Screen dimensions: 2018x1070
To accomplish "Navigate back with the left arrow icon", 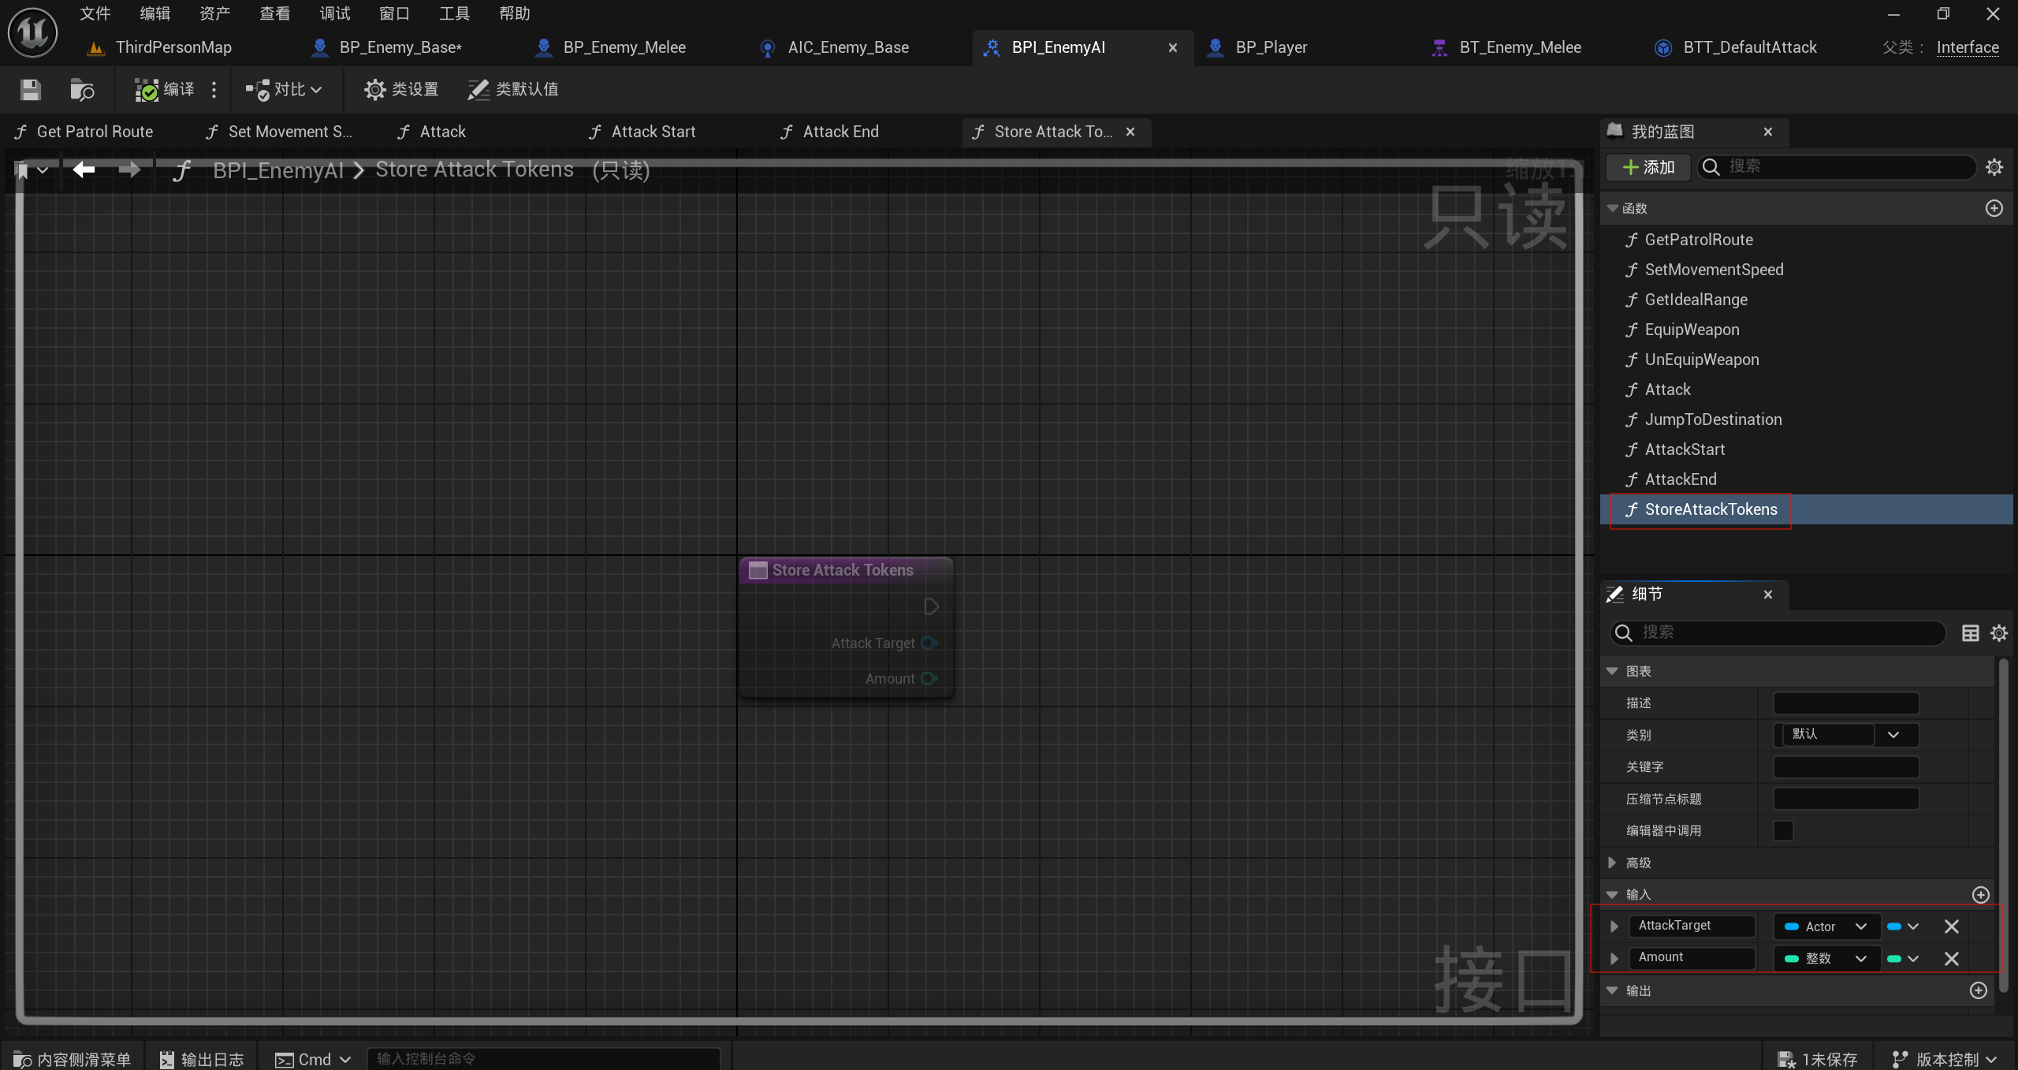I will (x=84, y=170).
